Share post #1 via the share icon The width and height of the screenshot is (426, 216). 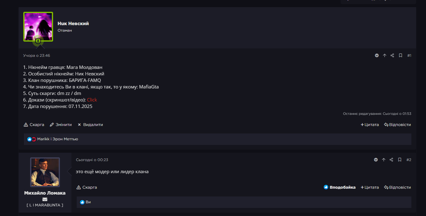[x=392, y=56]
